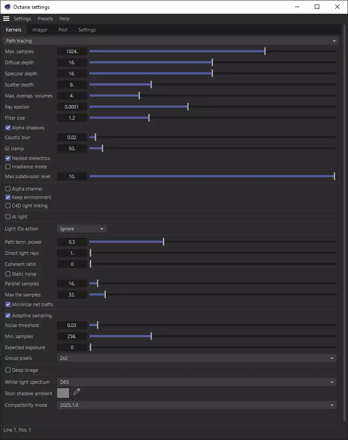Open the Help menu
The width and height of the screenshot is (348, 440).
(64, 19)
